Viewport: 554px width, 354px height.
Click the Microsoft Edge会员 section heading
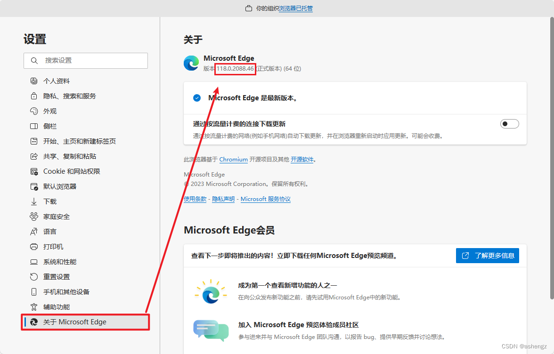pyautogui.click(x=229, y=230)
